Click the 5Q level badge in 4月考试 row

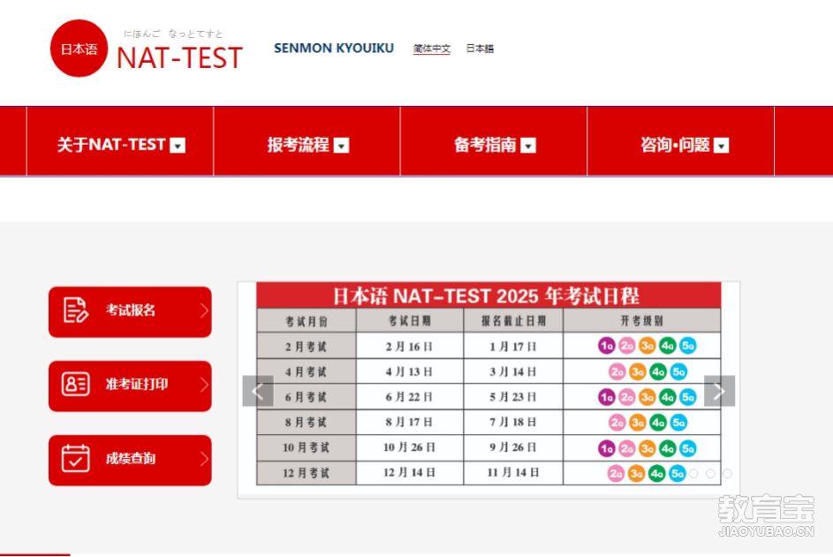(x=679, y=371)
